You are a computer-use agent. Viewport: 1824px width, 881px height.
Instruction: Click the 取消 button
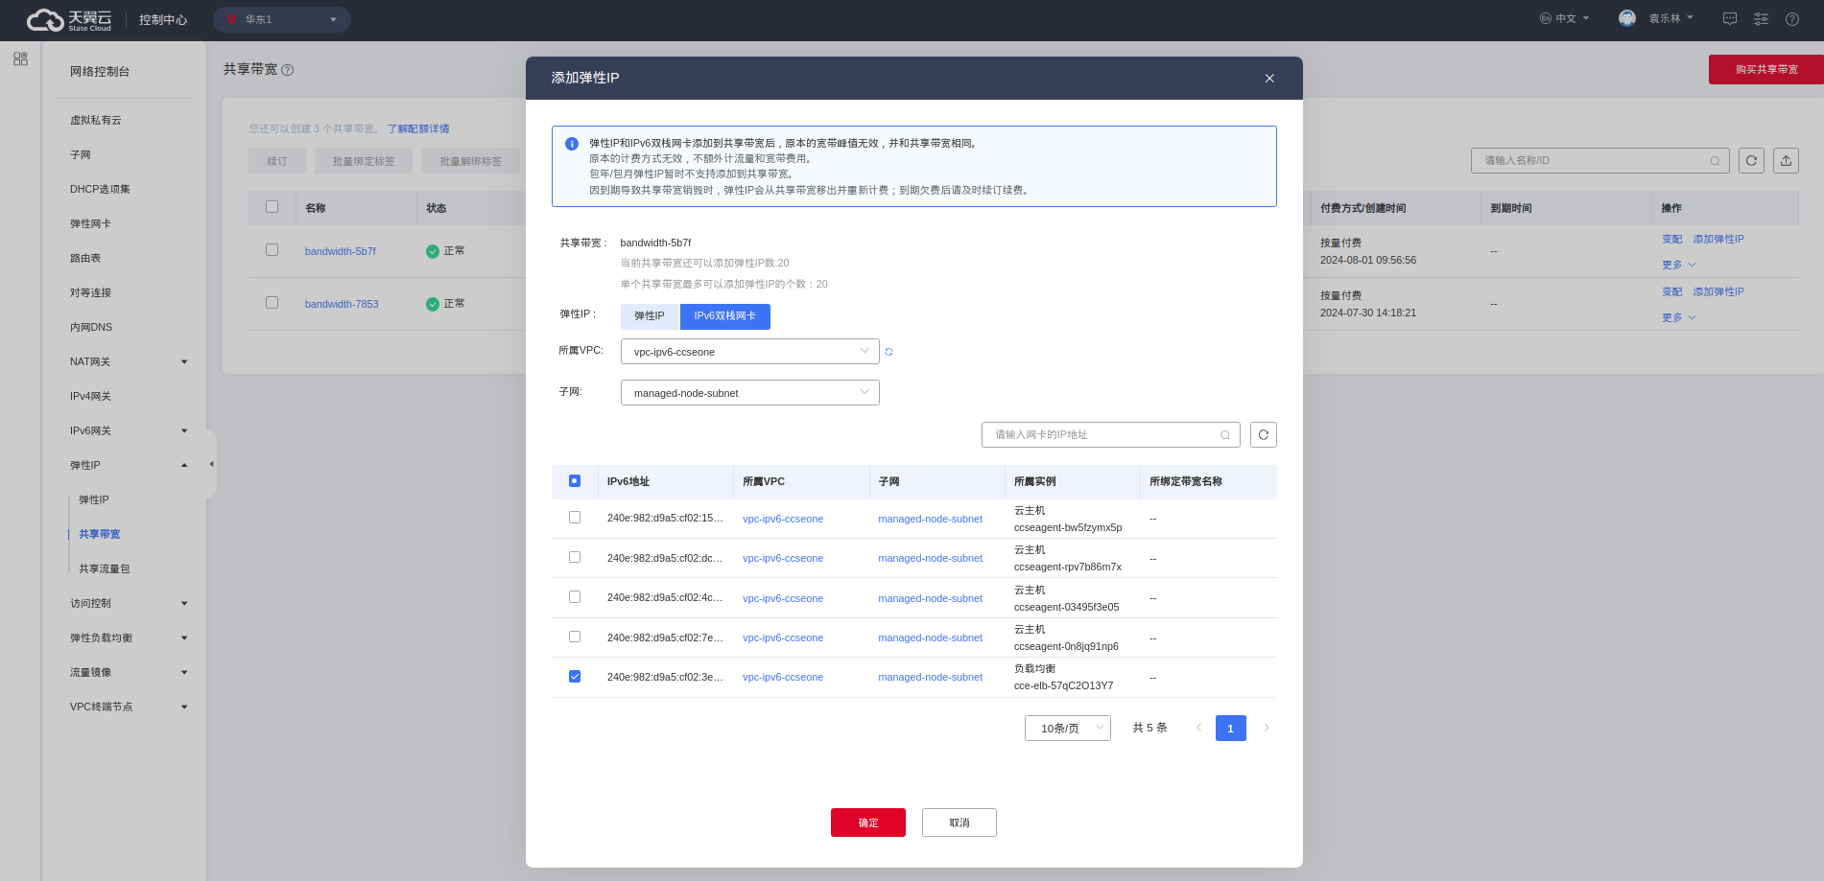(x=959, y=823)
